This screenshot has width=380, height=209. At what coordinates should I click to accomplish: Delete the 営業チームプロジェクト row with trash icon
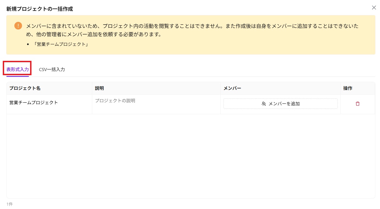point(358,104)
